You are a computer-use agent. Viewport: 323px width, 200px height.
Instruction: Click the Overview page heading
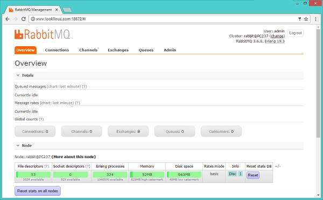click(x=31, y=63)
